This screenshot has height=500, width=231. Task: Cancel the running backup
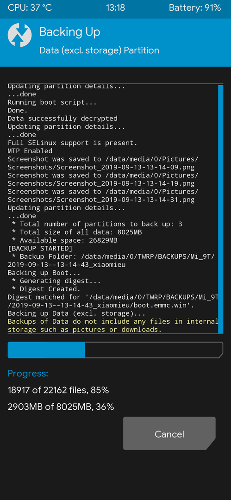(x=169, y=433)
